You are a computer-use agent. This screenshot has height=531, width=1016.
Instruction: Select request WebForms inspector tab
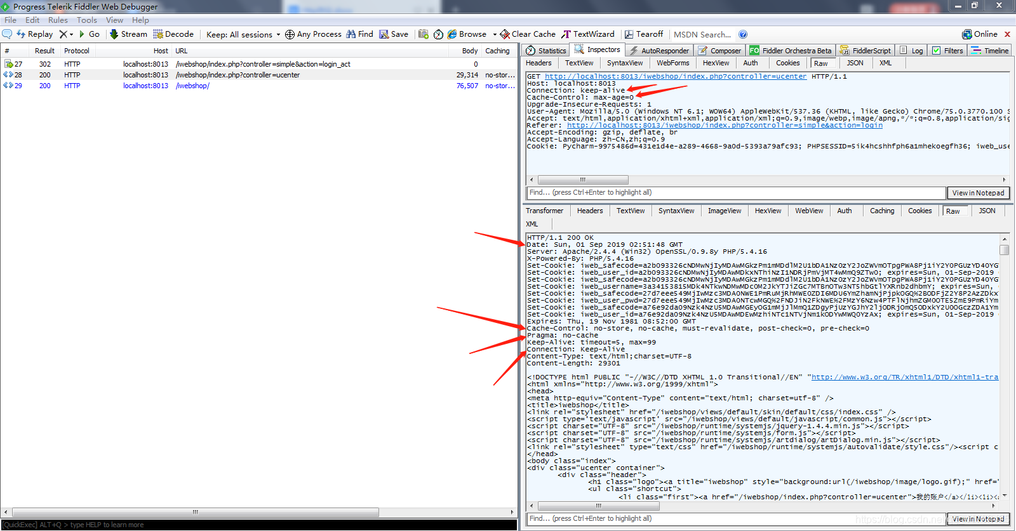(x=672, y=63)
